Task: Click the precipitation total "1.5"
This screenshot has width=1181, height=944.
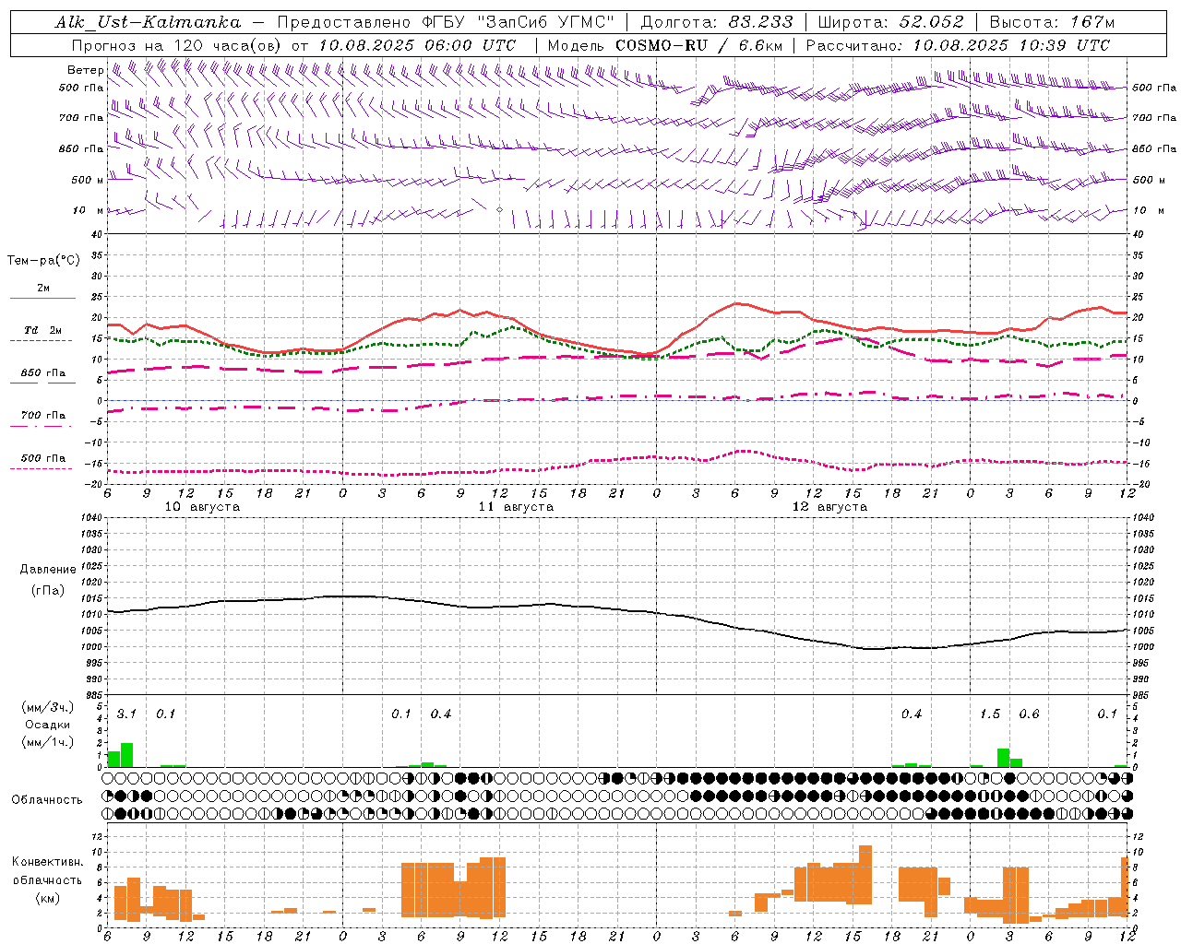Action: click(990, 714)
